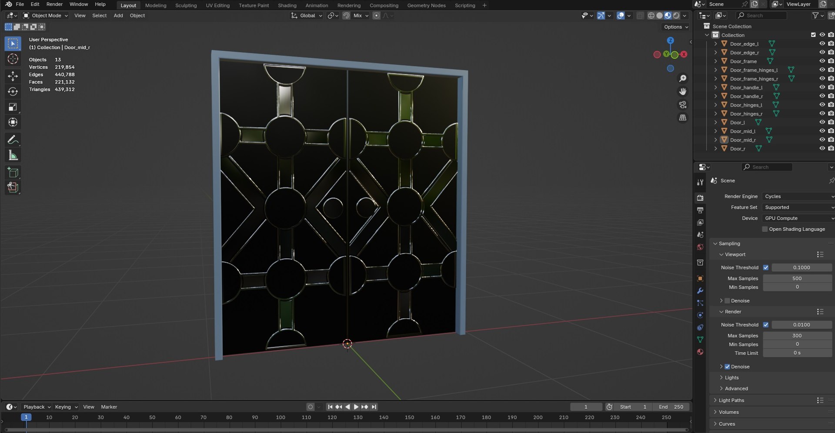Click the current frame marker in the timeline
Viewport: 835px width, 433px height.
click(26, 417)
